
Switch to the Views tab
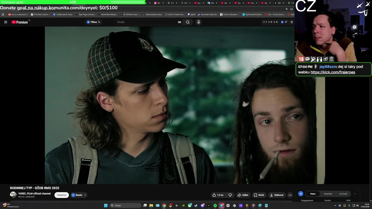point(313,194)
